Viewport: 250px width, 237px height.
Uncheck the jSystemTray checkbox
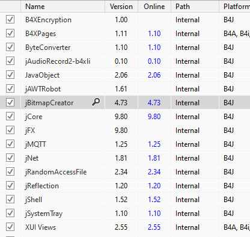coord(10,213)
